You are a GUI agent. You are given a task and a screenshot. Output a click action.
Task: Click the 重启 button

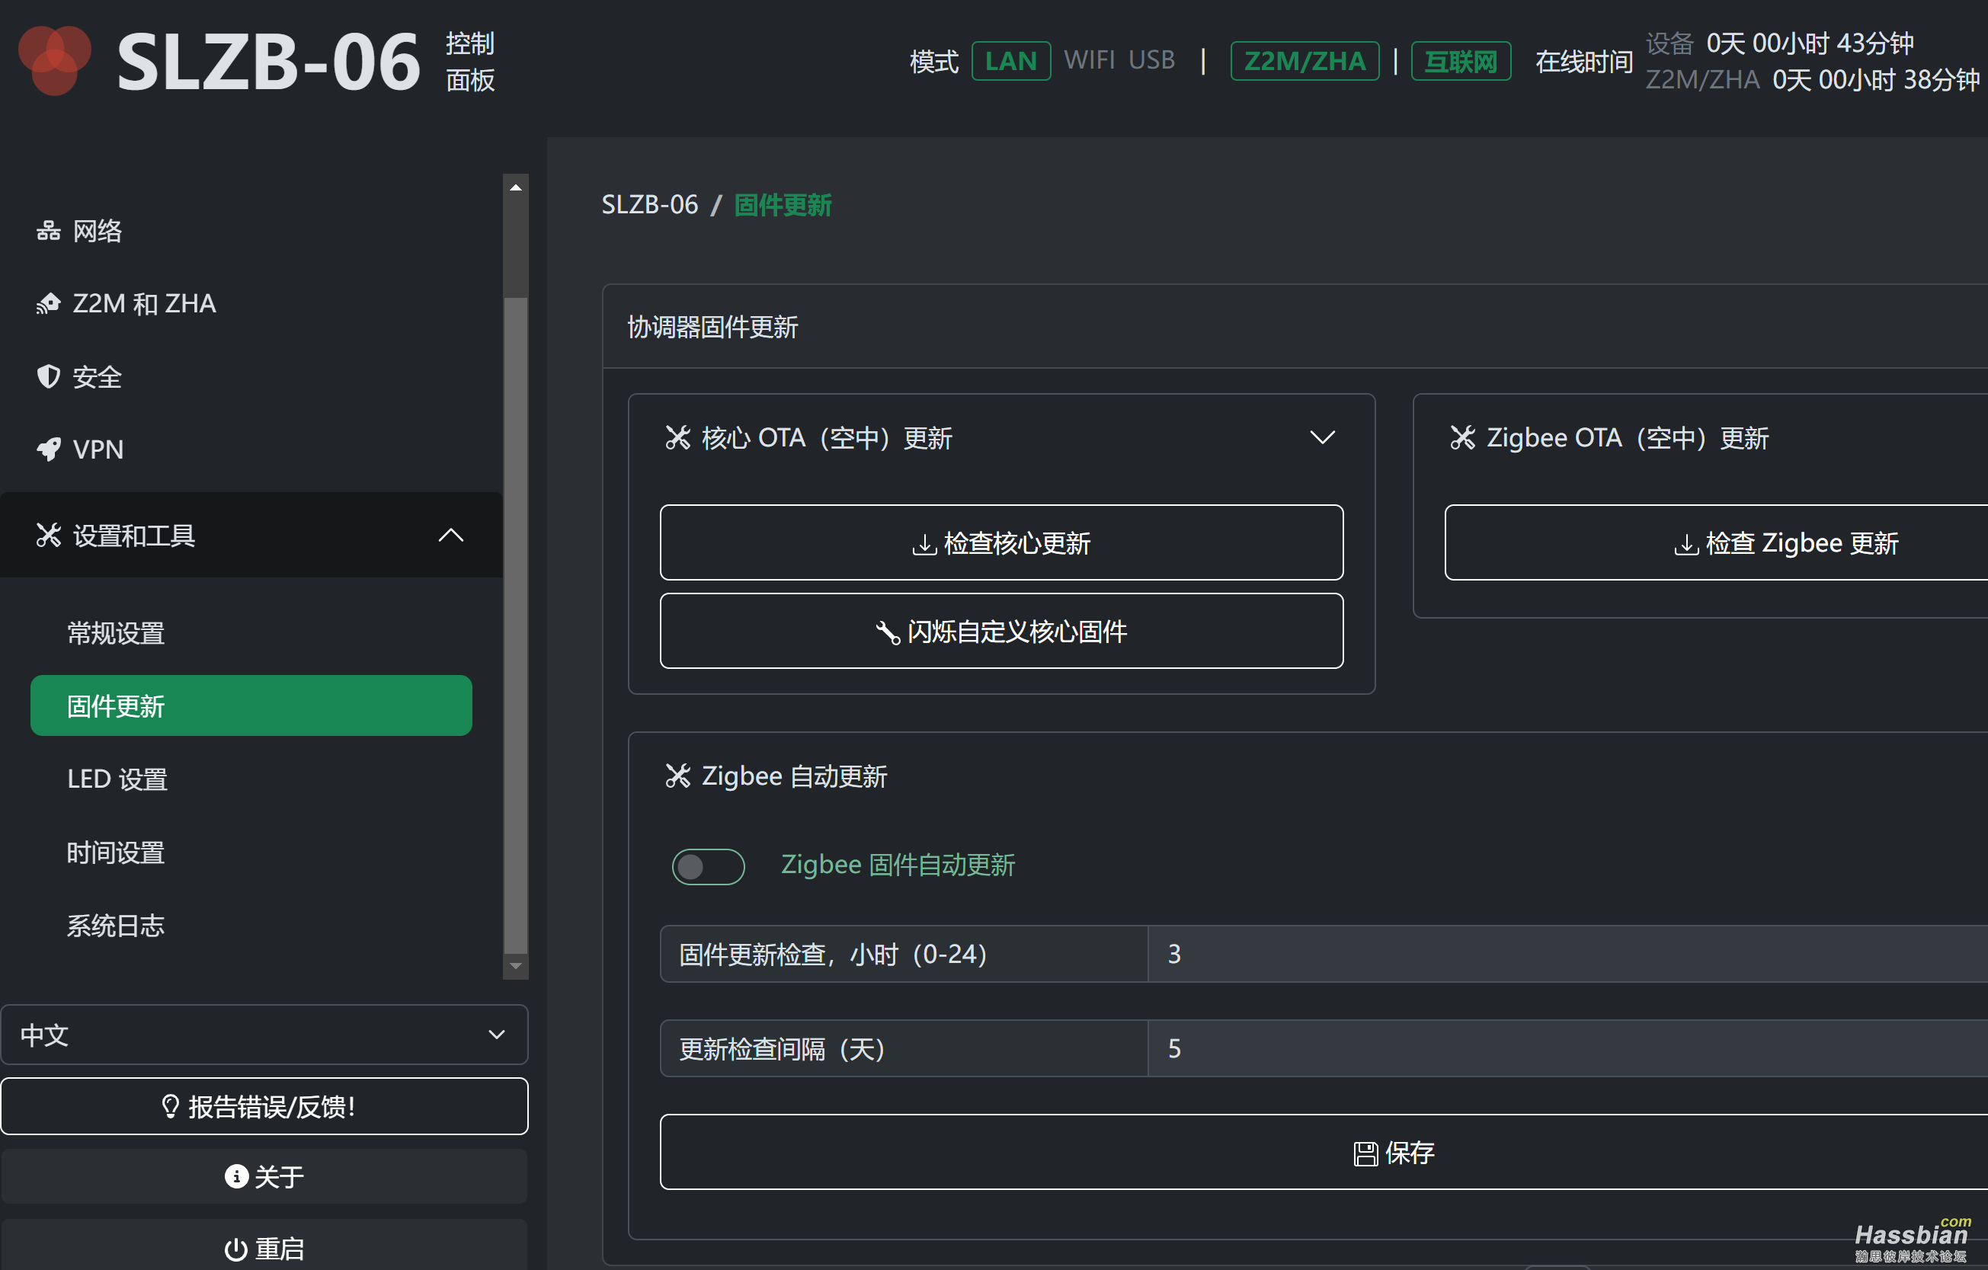tap(264, 1246)
